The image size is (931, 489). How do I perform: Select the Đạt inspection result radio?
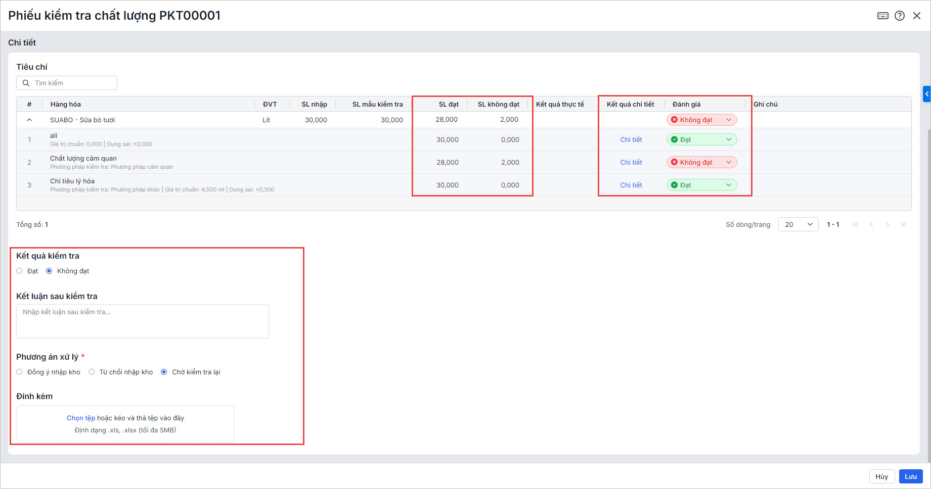[20, 271]
